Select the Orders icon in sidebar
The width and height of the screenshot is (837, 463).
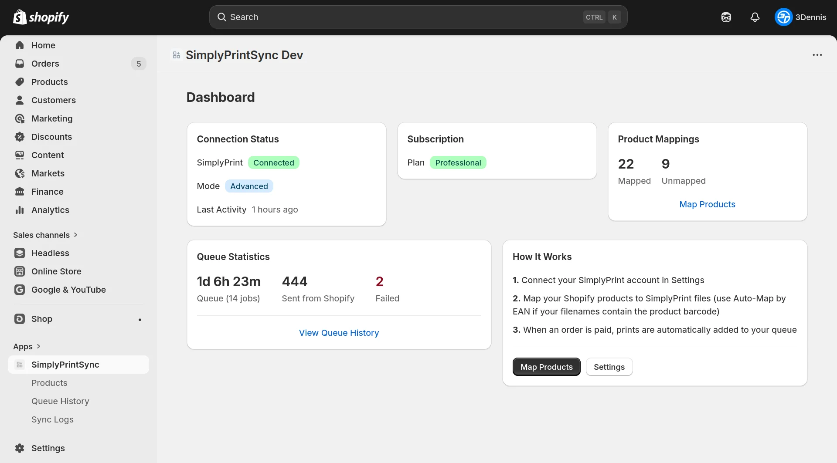coord(20,64)
